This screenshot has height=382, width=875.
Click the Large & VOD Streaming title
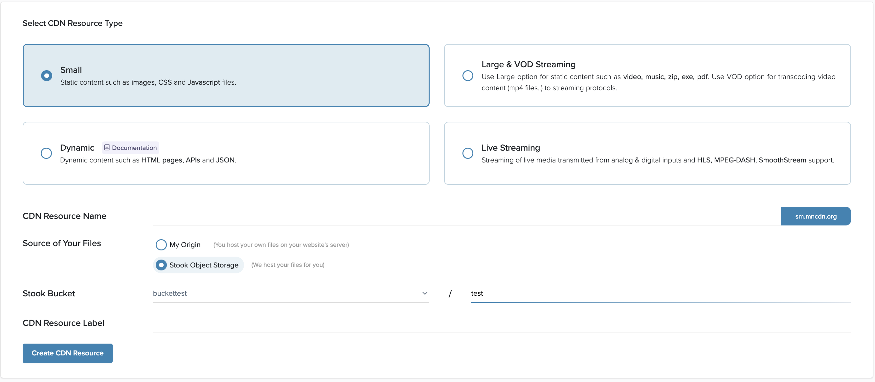[x=528, y=64]
